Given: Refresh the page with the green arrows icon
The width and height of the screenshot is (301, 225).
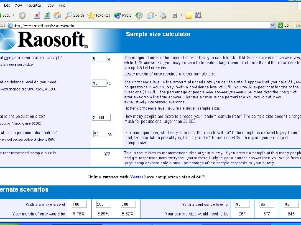Looking at the screenshot, I should point(47,15).
